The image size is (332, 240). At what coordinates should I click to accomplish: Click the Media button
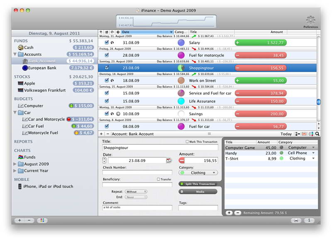pos(198,192)
